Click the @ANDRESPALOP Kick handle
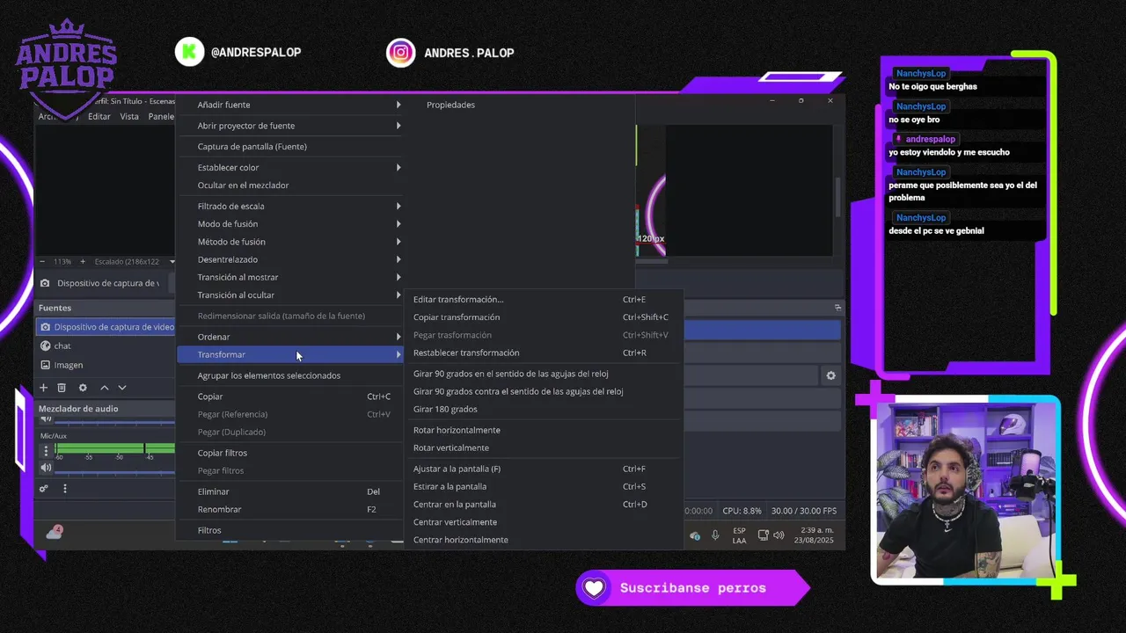Viewport: 1126px width, 633px height. pos(256,53)
